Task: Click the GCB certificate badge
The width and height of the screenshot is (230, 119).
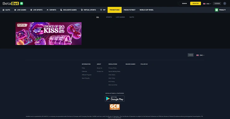Action: pyautogui.click(x=115, y=107)
